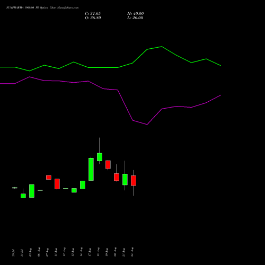Select the green candle with long upper wick, 18 Aug
This screenshot has height=265, width=265.
(100, 157)
